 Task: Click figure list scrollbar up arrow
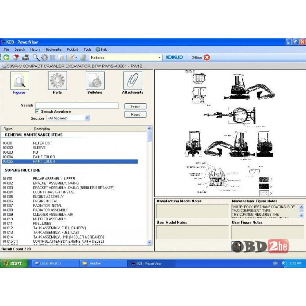pyautogui.click(x=149, y=128)
